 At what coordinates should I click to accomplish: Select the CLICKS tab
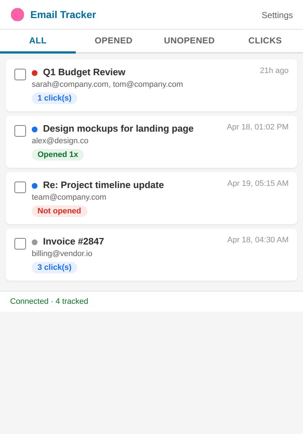[x=265, y=41]
